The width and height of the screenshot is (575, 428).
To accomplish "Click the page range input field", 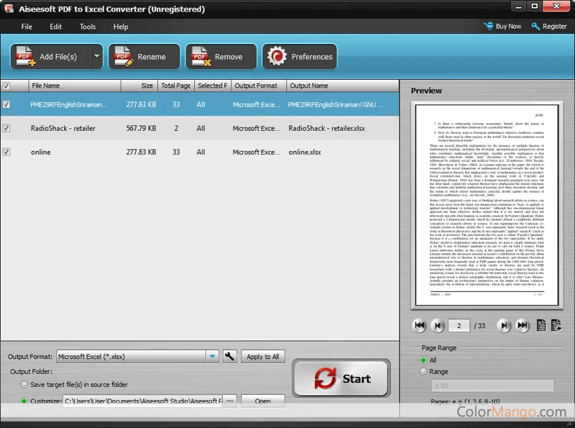I will (492, 386).
